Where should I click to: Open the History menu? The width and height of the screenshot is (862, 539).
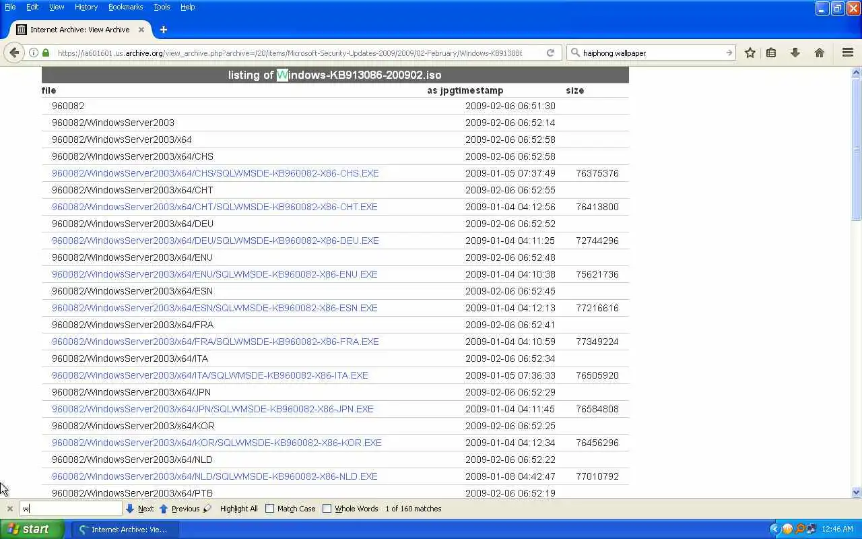(x=86, y=7)
